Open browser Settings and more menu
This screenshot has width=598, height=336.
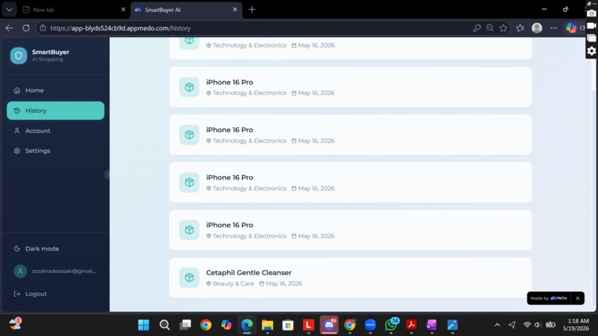coord(553,28)
